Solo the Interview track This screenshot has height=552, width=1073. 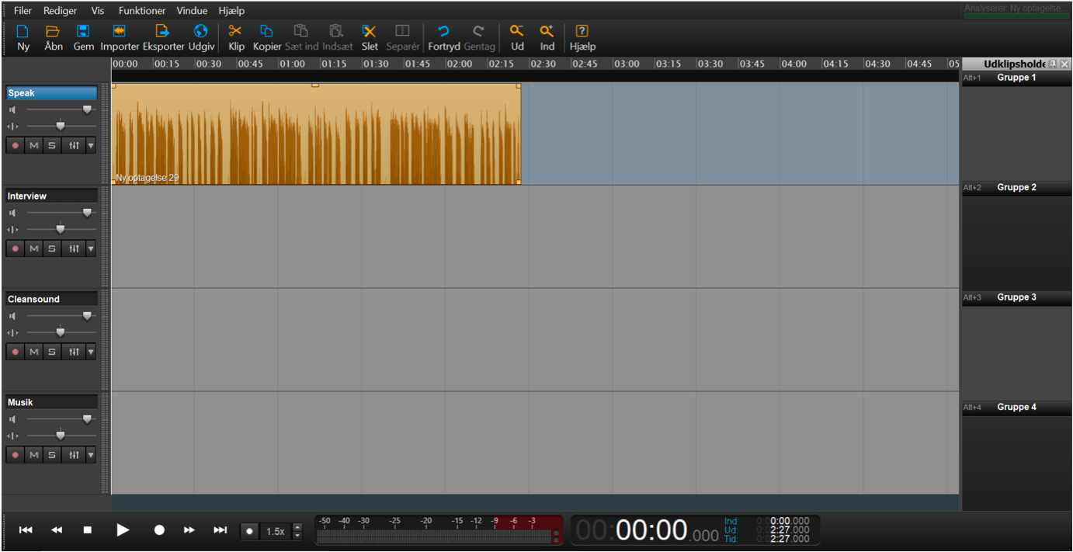point(52,248)
